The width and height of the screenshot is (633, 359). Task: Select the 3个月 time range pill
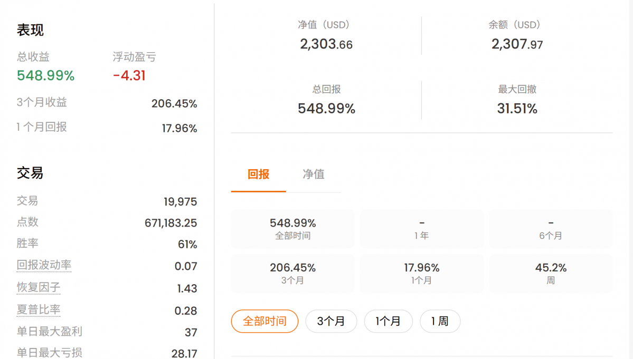pyautogui.click(x=331, y=321)
